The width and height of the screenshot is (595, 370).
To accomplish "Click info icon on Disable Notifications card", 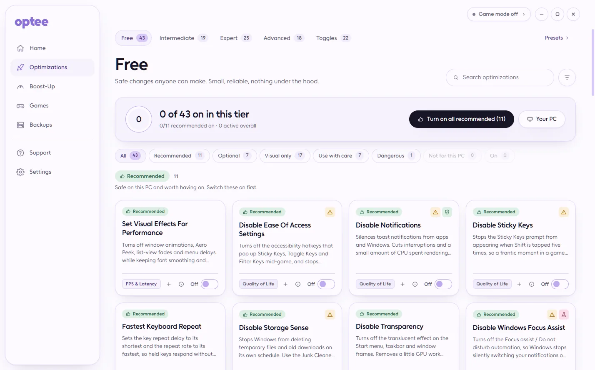I will (x=415, y=284).
